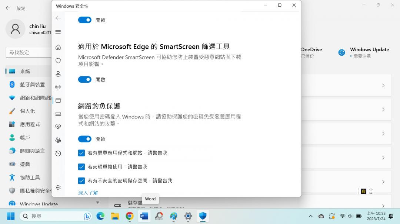Open Windows Security settings gear icon
400x224 pixels.
(x=58, y=187)
